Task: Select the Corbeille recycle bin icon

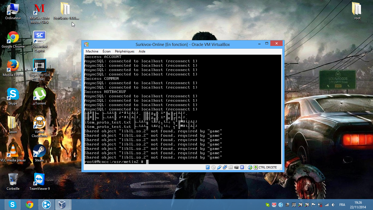Action: point(13,182)
